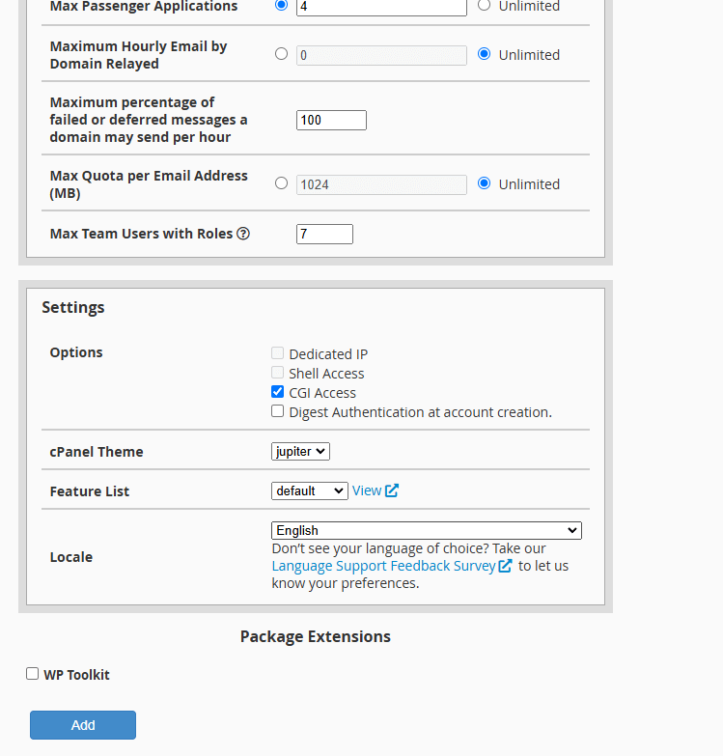Click the Package Extensions heading
The image size is (723, 756).
click(x=316, y=636)
